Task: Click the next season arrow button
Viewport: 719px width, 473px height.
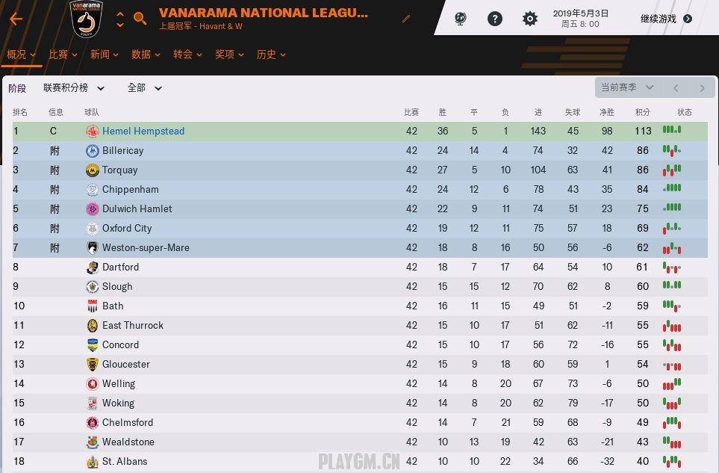Action: [x=702, y=88]
